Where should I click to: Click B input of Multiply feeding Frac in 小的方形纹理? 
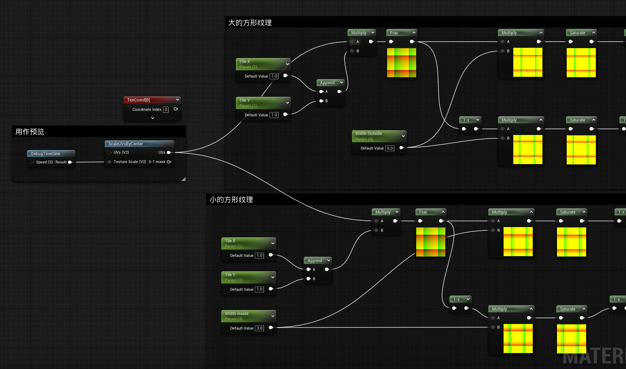[x=377, y=230]
